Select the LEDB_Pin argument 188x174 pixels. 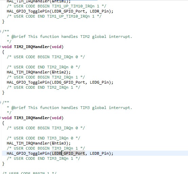pos(99,153)
